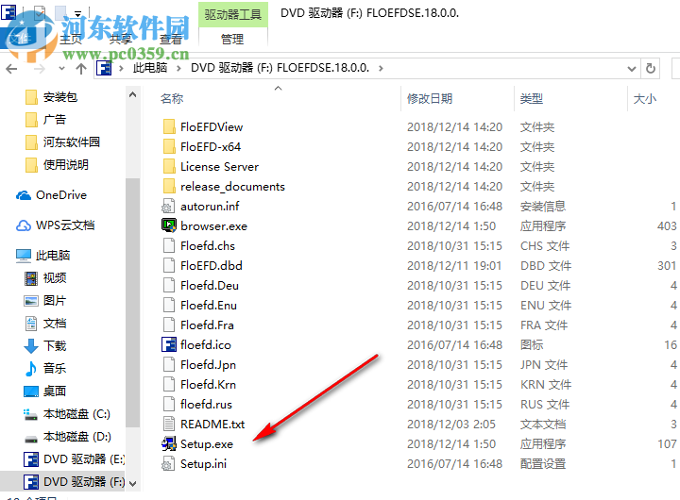Click the back navigation arrow

[x=11, y=69]
